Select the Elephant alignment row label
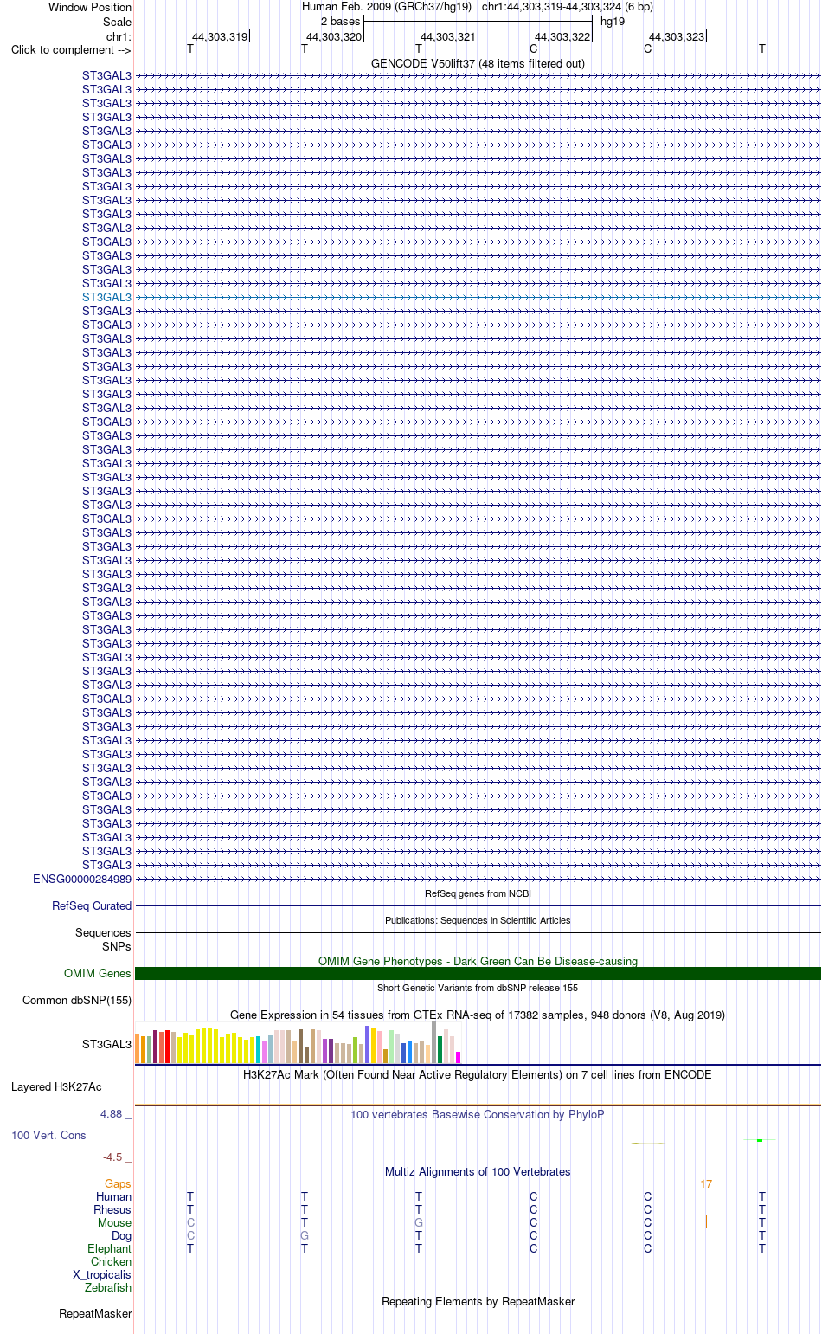The height and width of the screenshot is (1334, 822). tap(110, 1248)
